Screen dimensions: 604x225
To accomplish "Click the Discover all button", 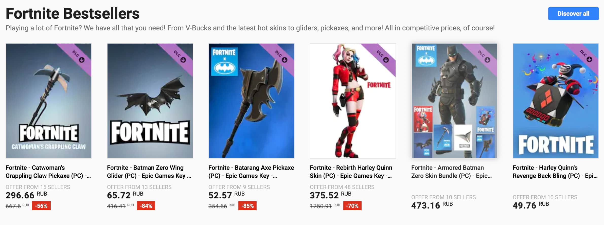I will click(x=573, y=14).
